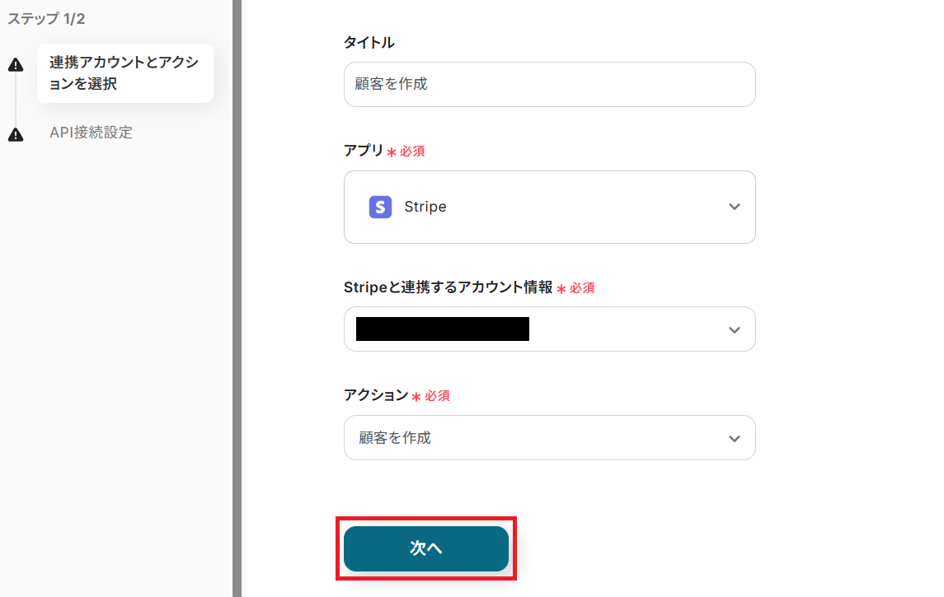Focus the タイトル text field

(549, 84)
